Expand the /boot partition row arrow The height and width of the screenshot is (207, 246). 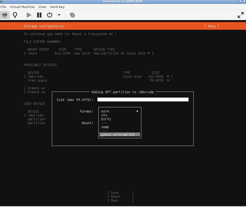point(149,54)
